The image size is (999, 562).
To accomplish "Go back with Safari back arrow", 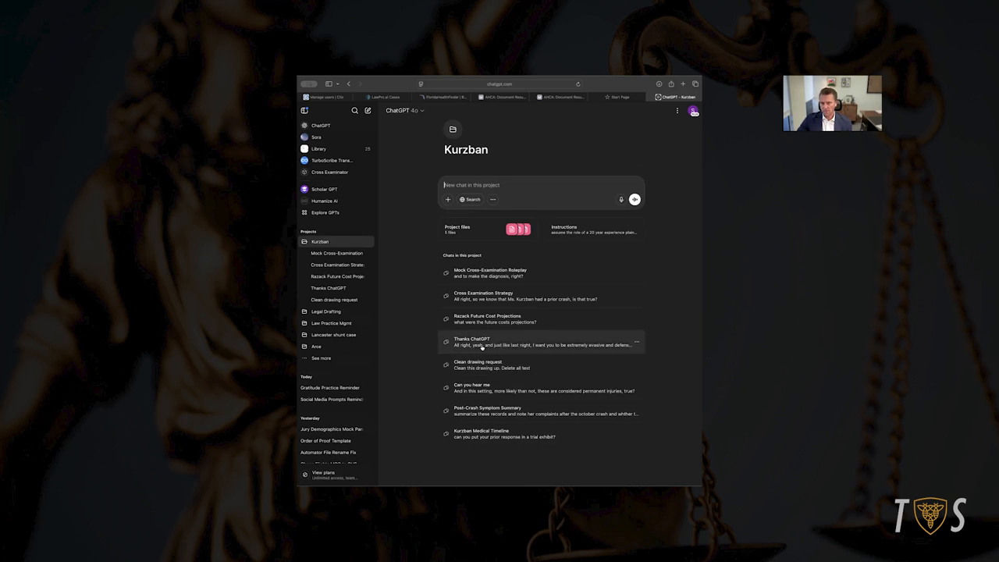I will (x=349, y=84).
